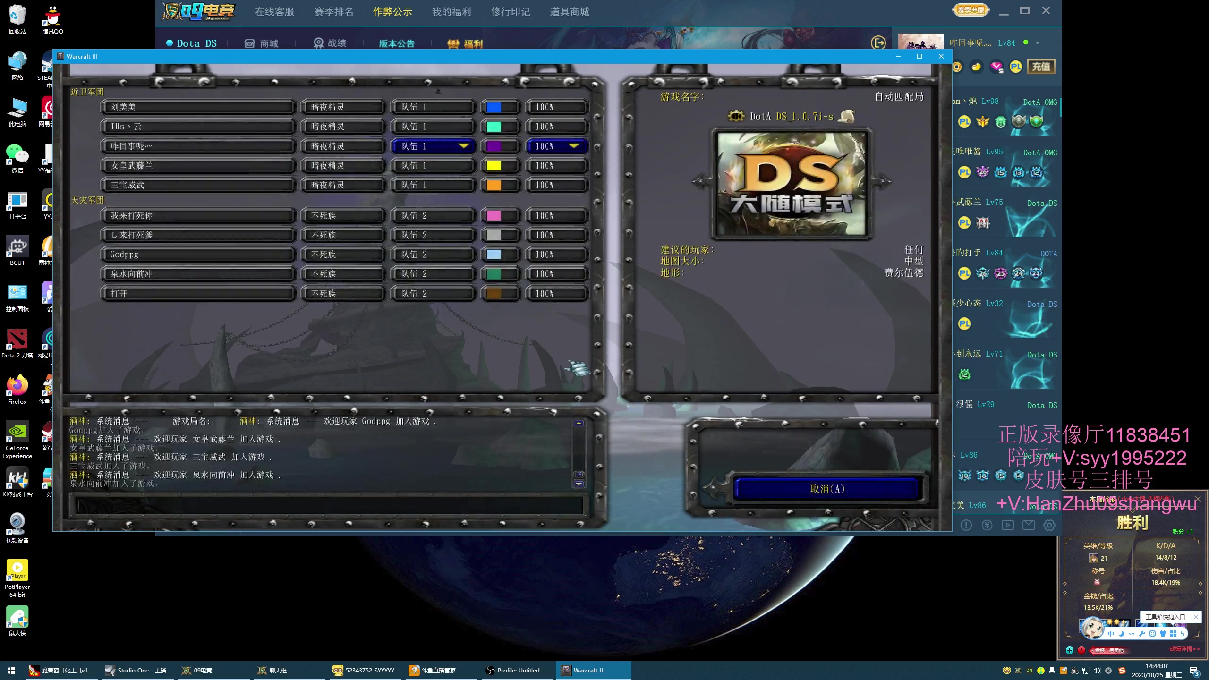This screenshot has width=1209, height=680.
Task: Click the blue color swatch for 刘美美
Action: click(x=494, y=107)
